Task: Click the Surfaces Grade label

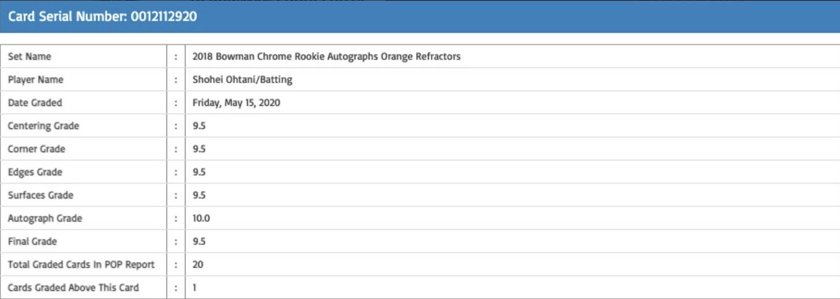Action: click(x=41, y=195)
